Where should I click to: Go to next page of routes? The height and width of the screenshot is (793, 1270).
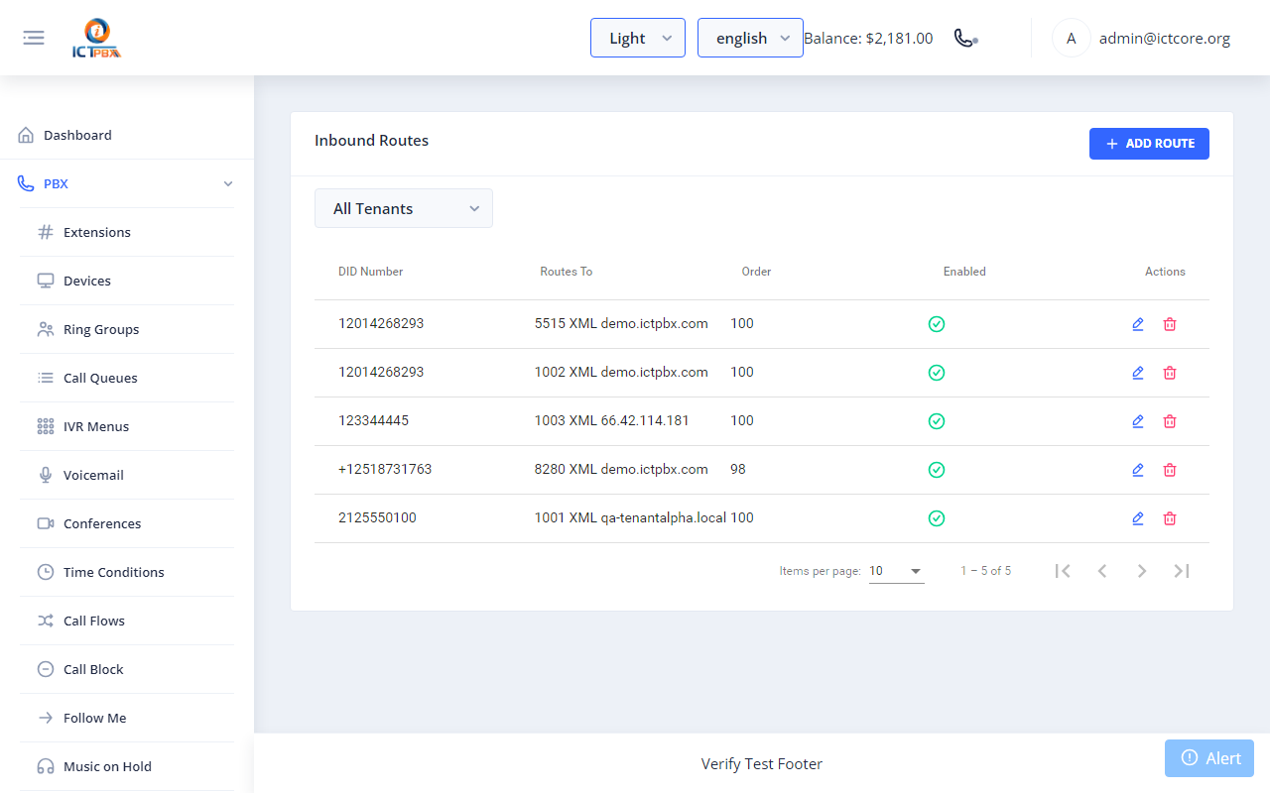click(x=1142, y=571)
